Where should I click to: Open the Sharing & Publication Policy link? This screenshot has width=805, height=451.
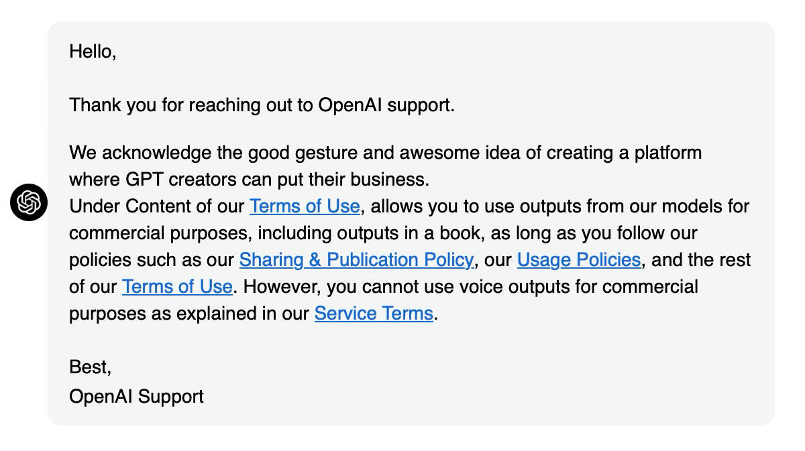(x=356, y=260)
